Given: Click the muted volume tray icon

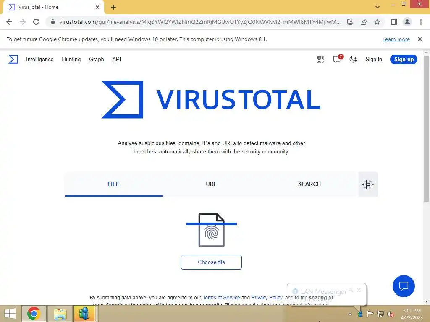Looking at the screenshot, I should click(391, 314).
